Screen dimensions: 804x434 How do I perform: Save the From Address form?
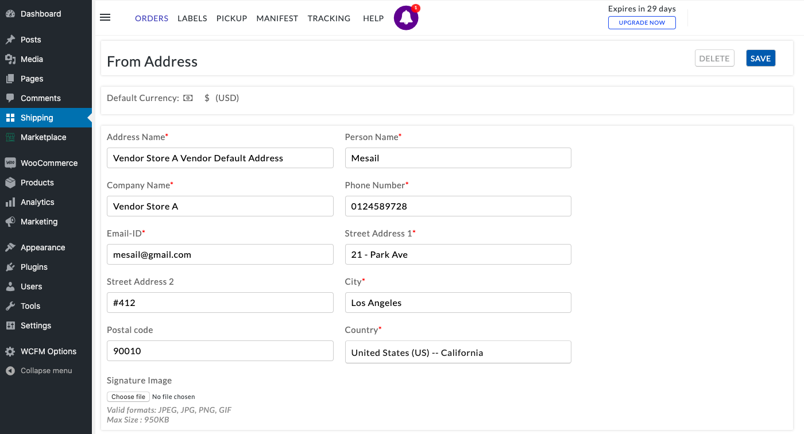coord(760,59)
